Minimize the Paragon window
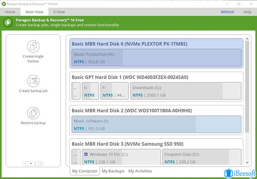 pyautogui.click(x=227, y=4)
